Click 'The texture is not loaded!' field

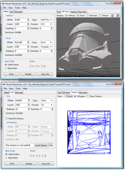pos(20,145)
